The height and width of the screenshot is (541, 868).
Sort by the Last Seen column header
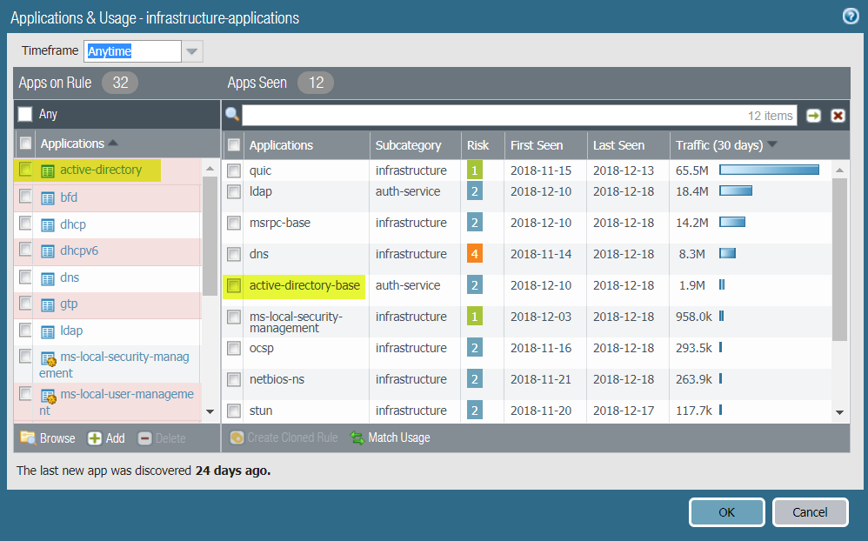click(618, 145)
